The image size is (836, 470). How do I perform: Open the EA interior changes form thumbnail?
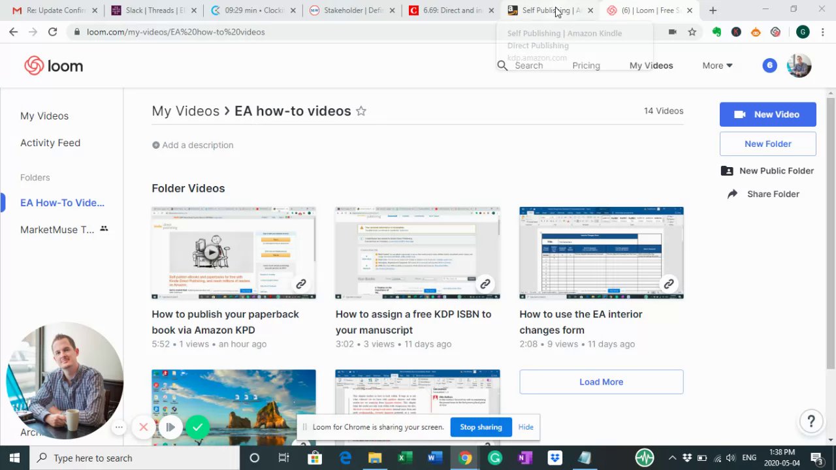602,253
